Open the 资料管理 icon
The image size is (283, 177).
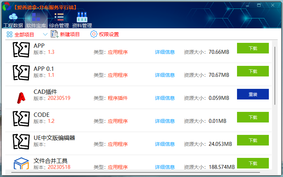[82, 17]
